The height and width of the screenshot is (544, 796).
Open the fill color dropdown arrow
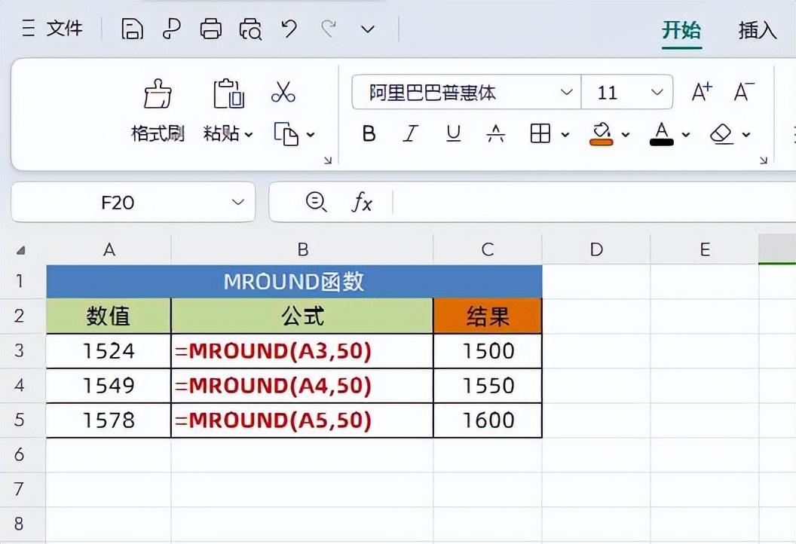tap(626, 134)
